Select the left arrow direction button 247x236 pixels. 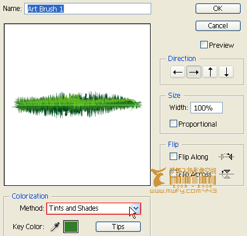pyautogui.click(x=178, y=72)
